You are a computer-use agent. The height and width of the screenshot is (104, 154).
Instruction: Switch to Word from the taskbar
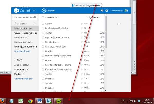pos(40,101)
